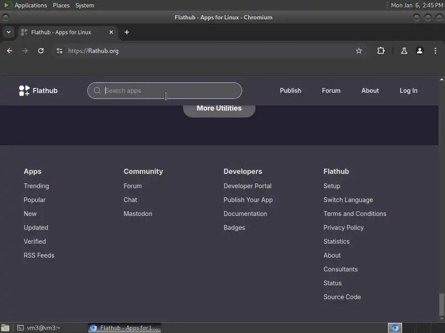Open the Mastodon footer link
Viewport: 445px width, 333px height.
pyautogui.click(x=138, y=214)
